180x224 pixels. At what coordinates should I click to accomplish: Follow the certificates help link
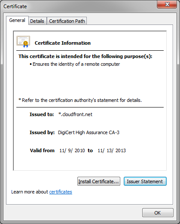coord(61,192)
